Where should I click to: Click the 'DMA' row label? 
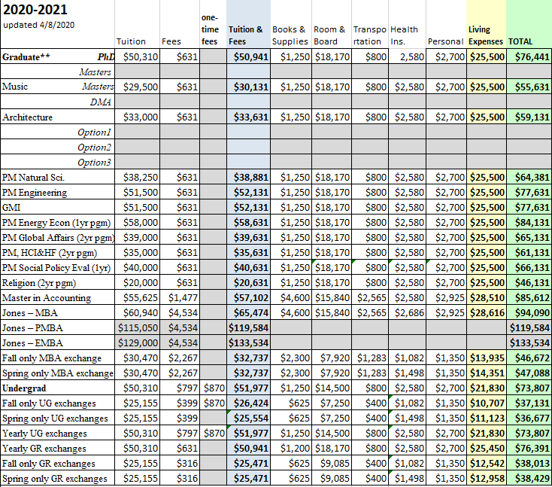(x=100, y=102)
